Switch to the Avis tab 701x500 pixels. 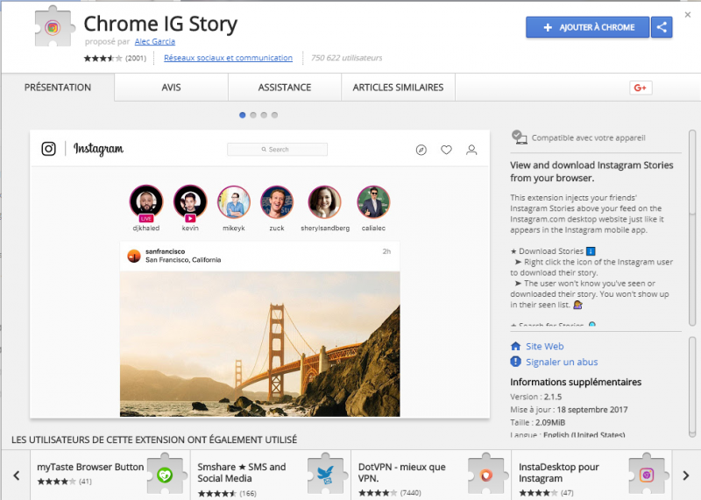[x=171, y=88]
